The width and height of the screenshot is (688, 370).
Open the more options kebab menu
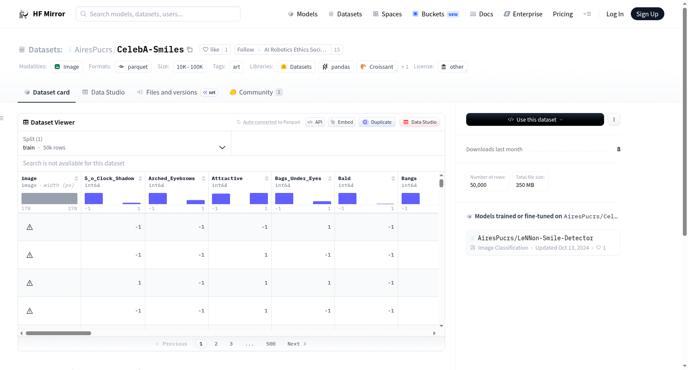[x=614, y=119]
